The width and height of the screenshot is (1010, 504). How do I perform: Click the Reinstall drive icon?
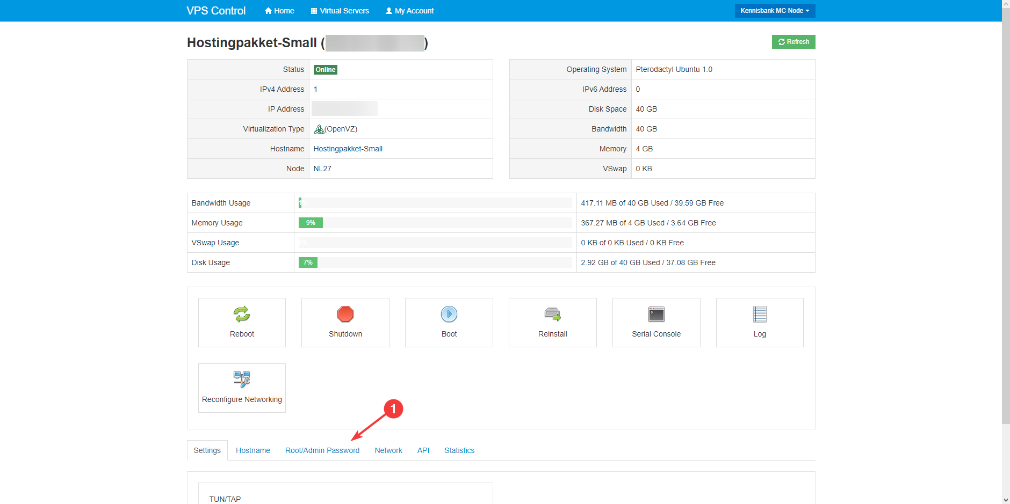(553, 314)
